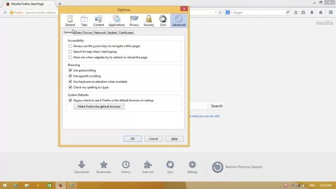The image size is (336, 189).
Task: Confirm options with OK button
Action: pos(132,139)
